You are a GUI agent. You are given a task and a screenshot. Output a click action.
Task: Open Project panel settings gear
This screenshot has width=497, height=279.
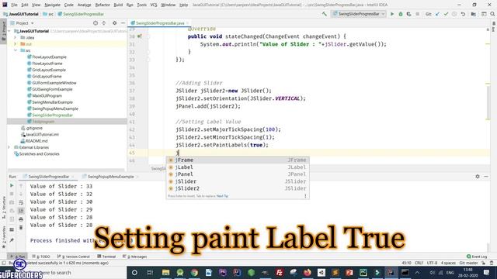click(114, 23)
